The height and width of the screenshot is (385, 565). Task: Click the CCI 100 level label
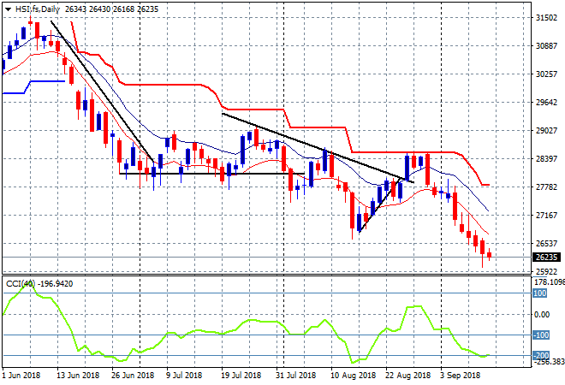coord(540,293)
